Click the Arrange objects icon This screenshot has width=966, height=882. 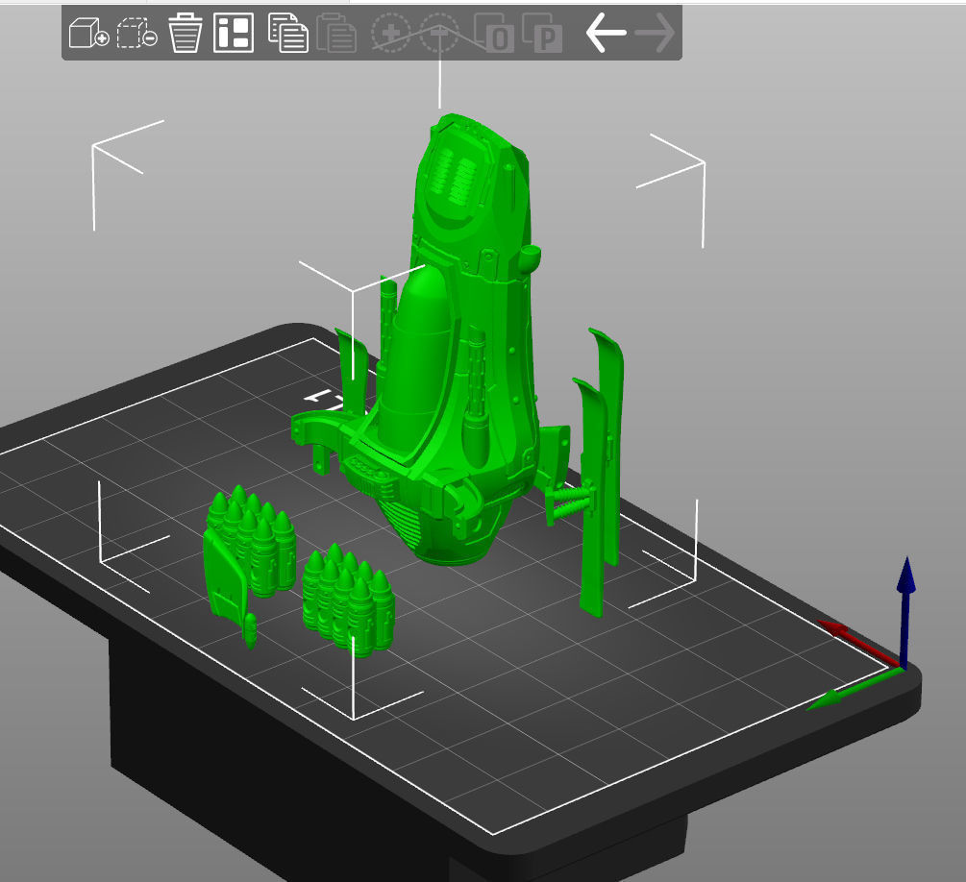[x=234, y=33]
